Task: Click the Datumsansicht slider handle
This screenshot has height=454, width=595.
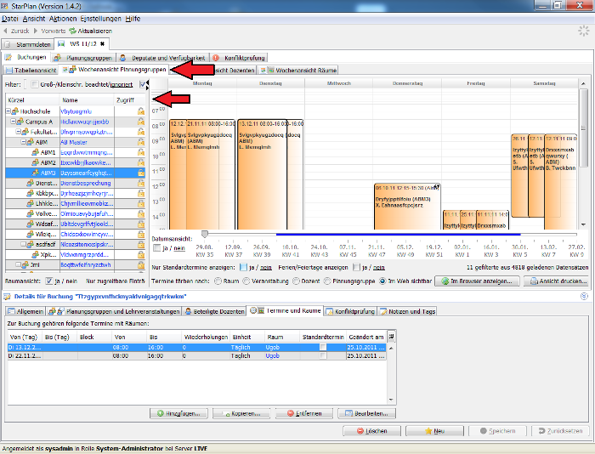Action: (x=205, y=234)
